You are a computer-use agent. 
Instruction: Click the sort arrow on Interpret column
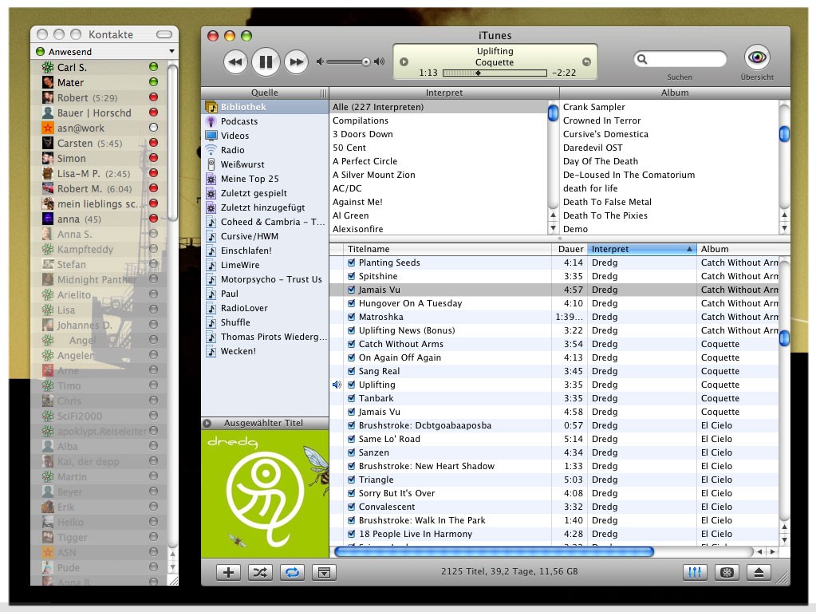coord(689,249)
